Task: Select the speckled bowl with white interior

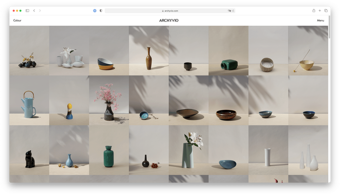Action: [268, 51]
